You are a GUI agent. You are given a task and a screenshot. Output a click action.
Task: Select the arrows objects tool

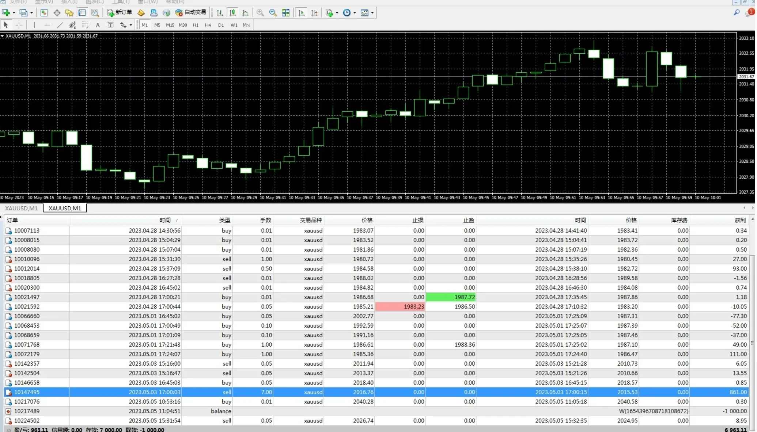click(123, 25)
